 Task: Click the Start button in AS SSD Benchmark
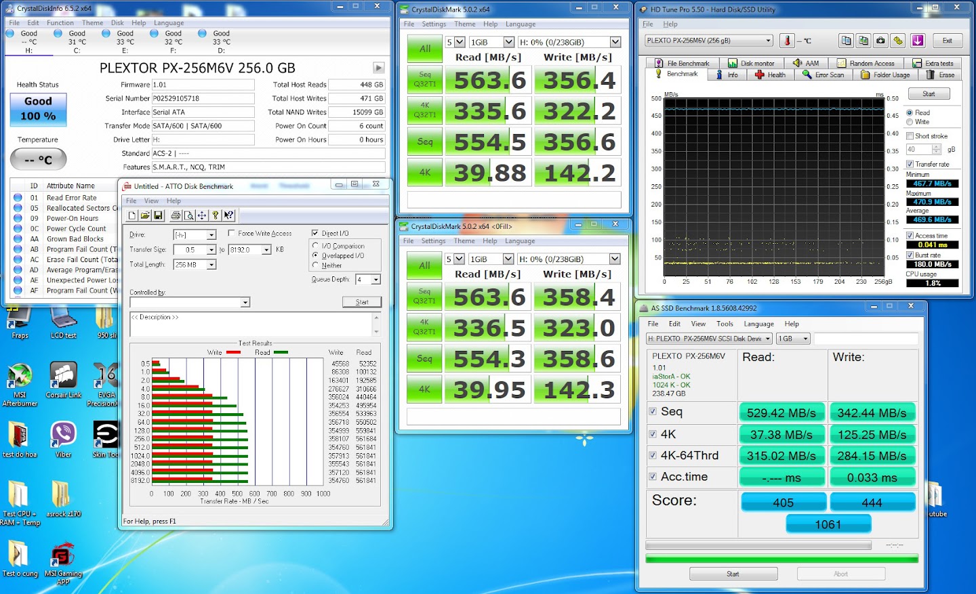pos(733,574)
